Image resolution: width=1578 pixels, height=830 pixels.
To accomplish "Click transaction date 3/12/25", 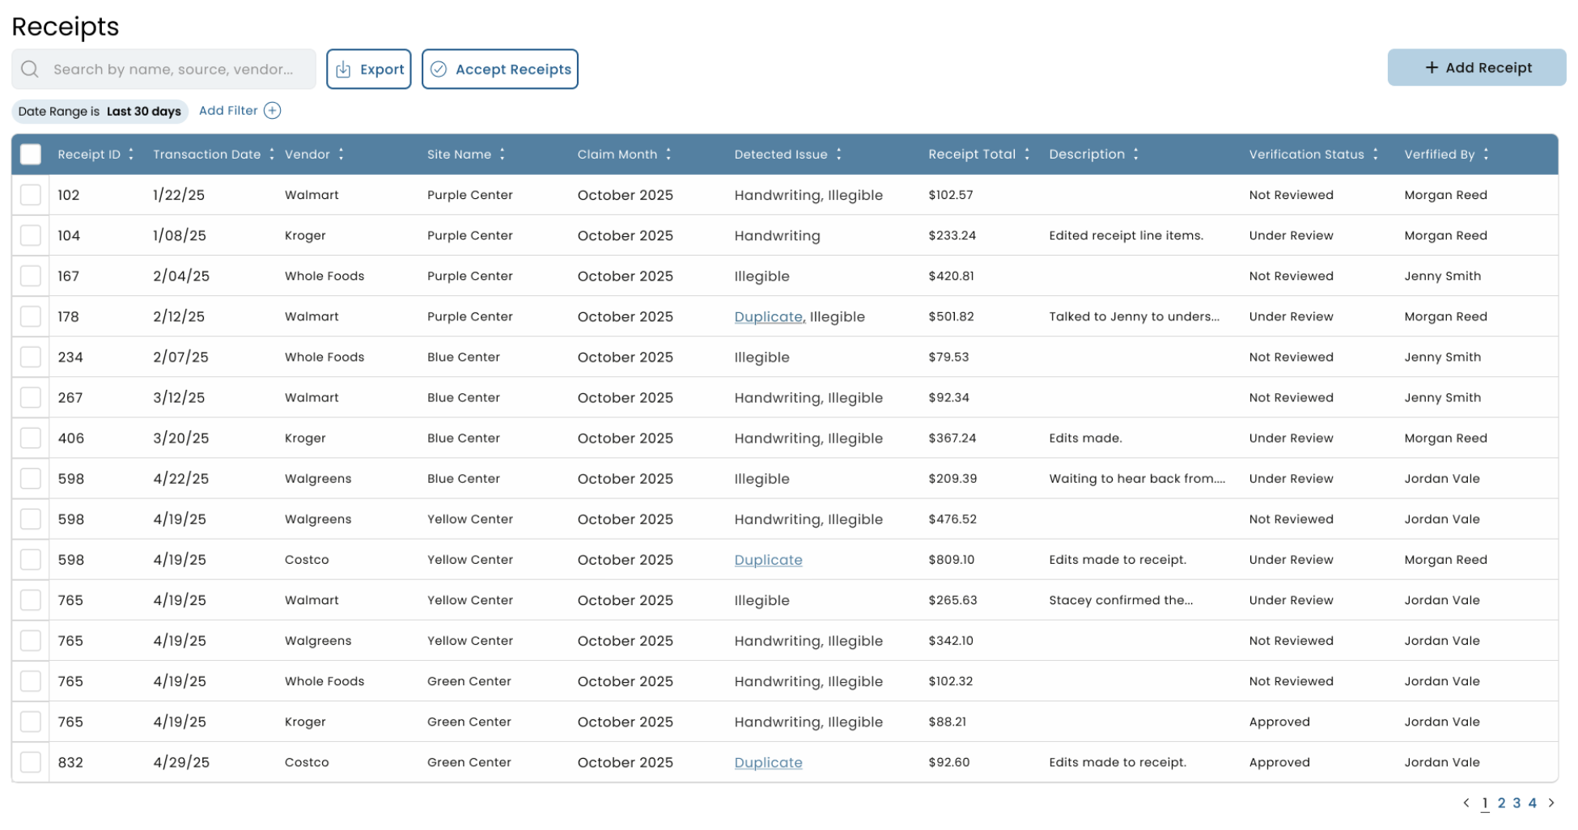I will coord(179,398).
